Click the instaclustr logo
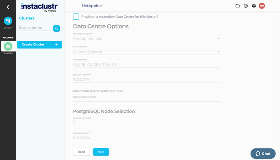280x160 pixels. (x=39, y=7)
